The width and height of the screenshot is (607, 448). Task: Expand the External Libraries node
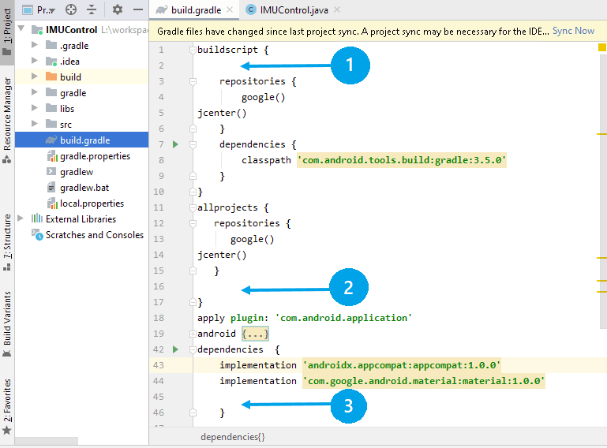click(21, 219)
